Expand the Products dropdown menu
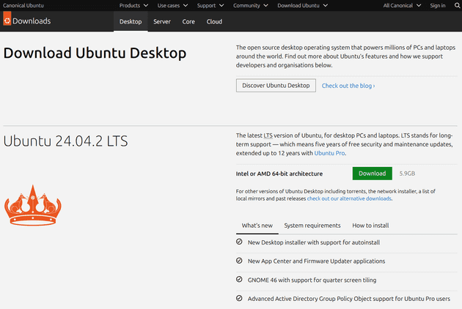 [133, 5]
